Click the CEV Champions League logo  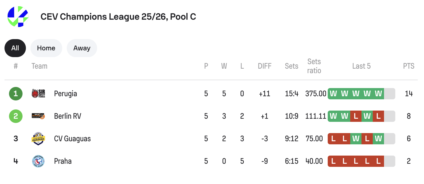coord(18,17)
